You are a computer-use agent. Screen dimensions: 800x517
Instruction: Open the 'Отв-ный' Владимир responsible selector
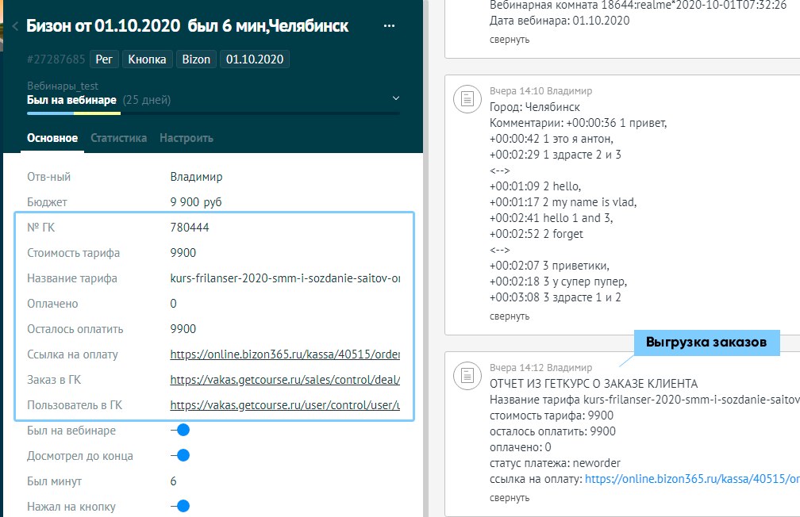(197, 177)
